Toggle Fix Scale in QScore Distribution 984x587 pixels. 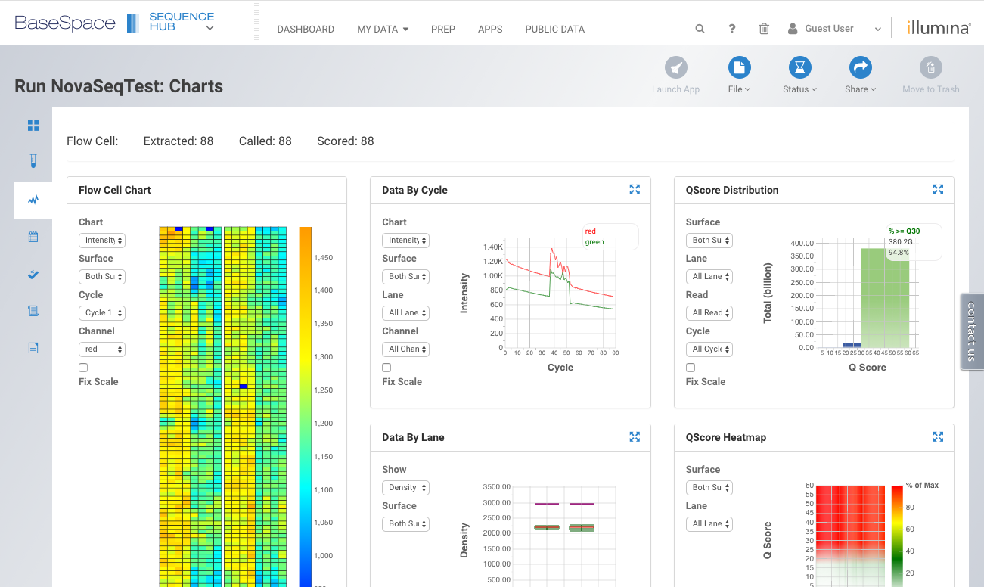691,368
